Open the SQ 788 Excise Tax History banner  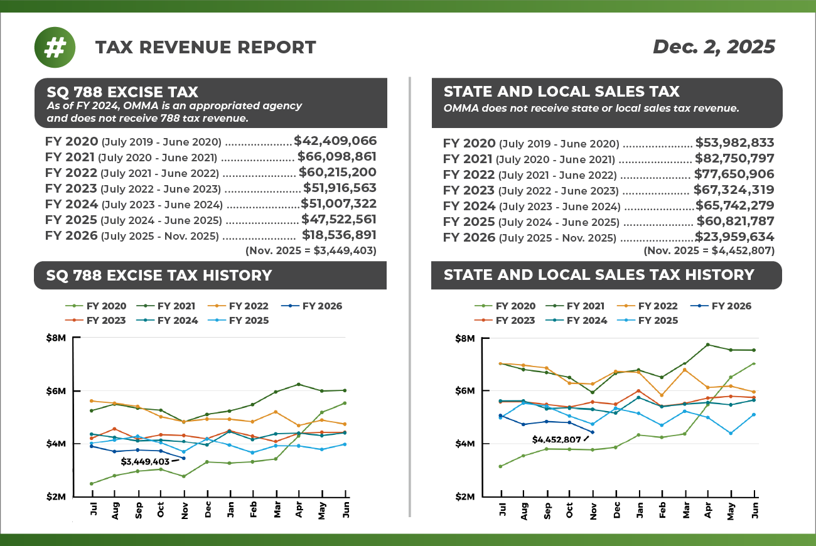pyautogui.click(x=159, y=275)
